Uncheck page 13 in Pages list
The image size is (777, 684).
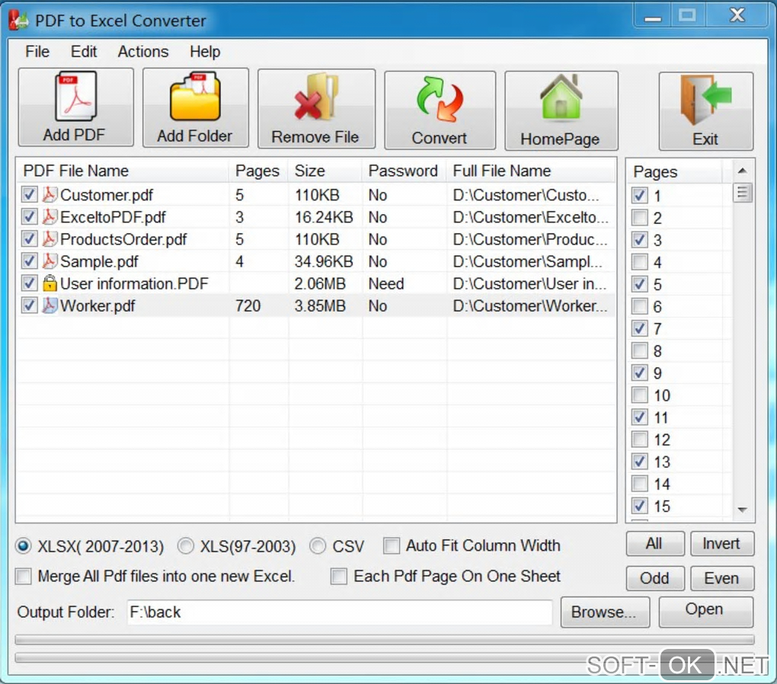640,462
